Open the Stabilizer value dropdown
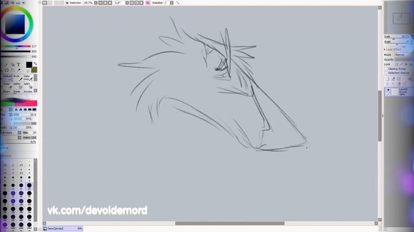 (x=171, y=3)
